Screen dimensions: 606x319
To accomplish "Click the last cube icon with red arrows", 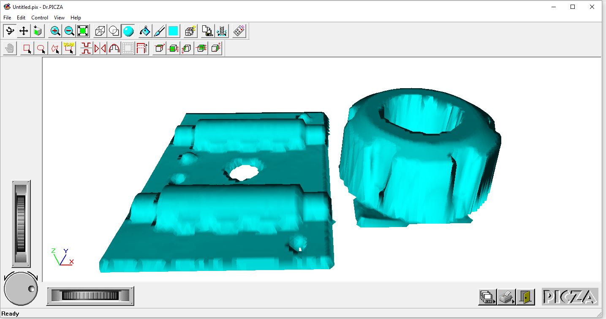I will 215,49.
